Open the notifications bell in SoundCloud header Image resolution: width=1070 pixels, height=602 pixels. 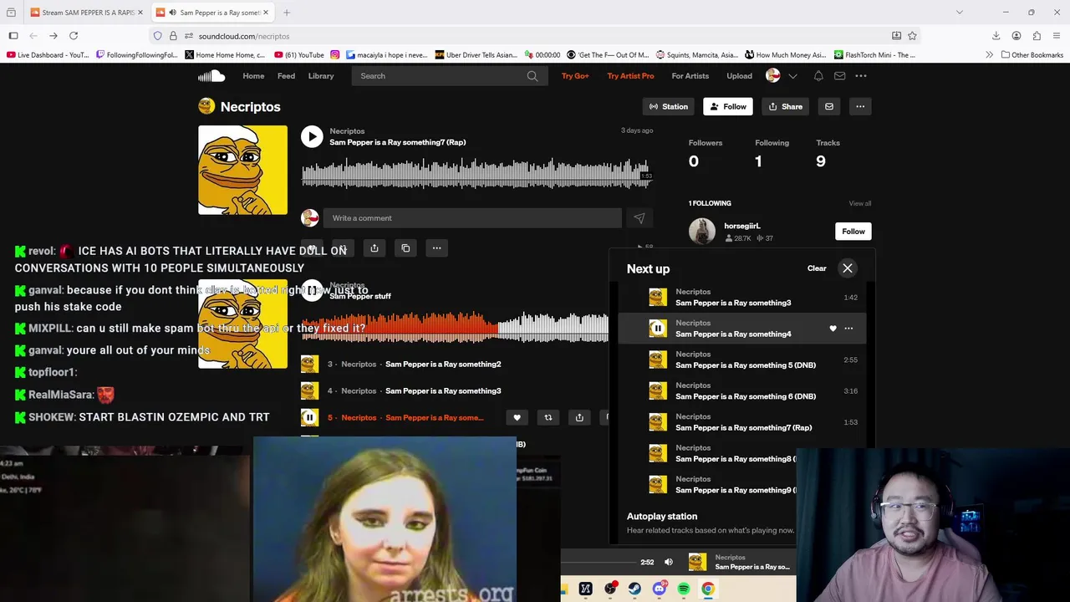818,76
